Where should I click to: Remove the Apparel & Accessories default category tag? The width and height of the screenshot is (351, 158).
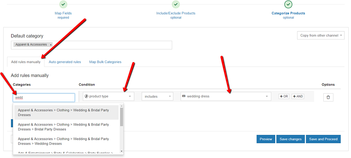coord(51,45)
